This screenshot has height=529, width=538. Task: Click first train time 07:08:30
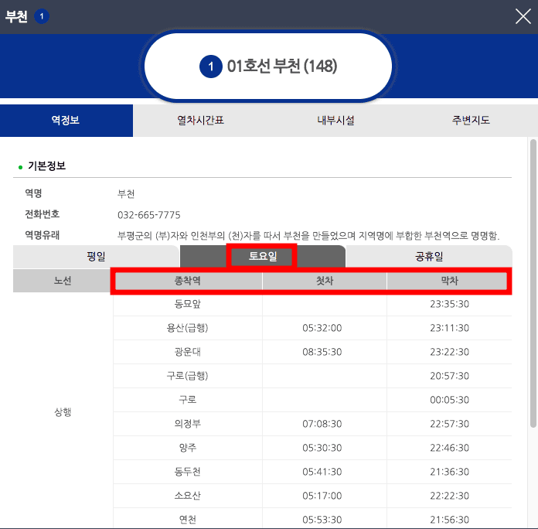click(322, 424)
